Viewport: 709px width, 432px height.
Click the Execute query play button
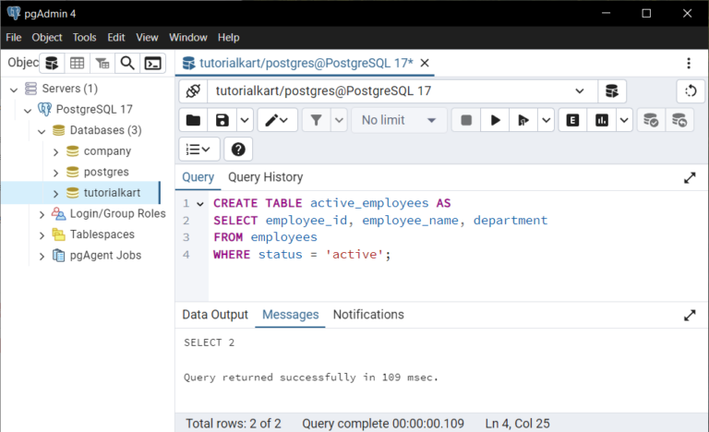[495, 120]
